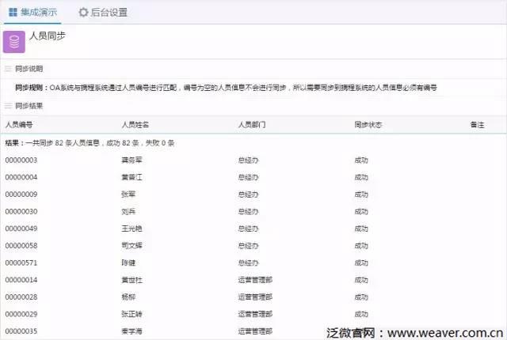Click the 人员同步 page title
The width and height of the screenshot is (507, 340).
pyautogui.click(x=48, y=36)
